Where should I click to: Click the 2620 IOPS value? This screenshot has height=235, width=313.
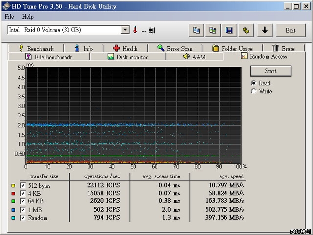tap(105, 201)
